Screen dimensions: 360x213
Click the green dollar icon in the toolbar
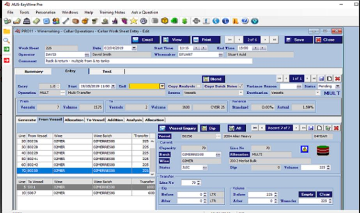(x=184, y=21)
